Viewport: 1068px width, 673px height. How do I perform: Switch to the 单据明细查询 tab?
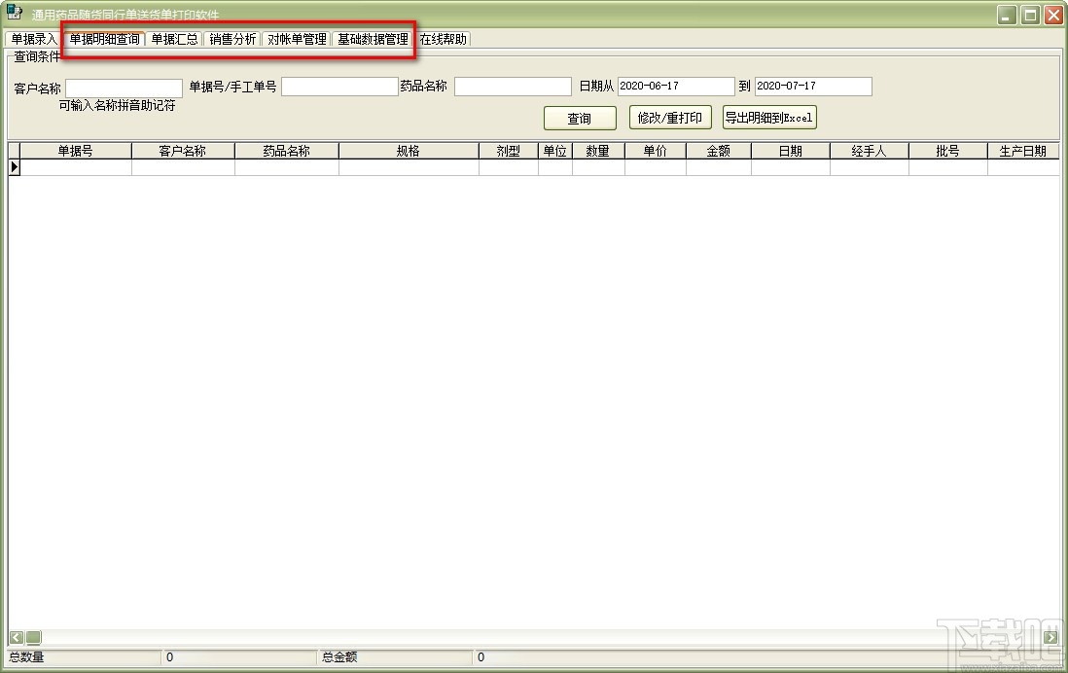click(104, 39)
